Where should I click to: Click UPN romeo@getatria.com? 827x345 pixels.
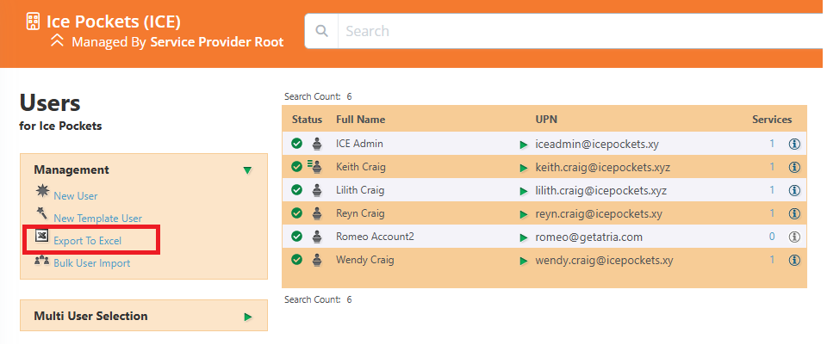[x=589, y=237]
